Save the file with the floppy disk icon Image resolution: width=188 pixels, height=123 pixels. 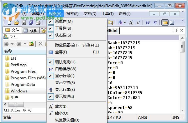coord(24,22)
